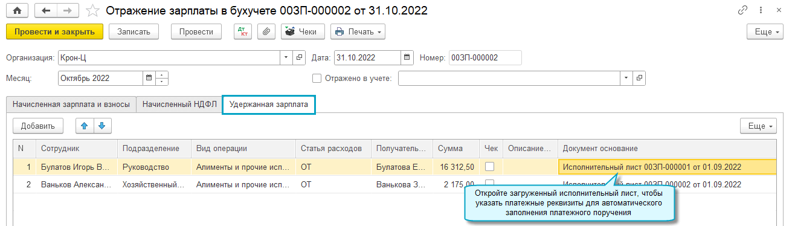Open the 'Начисленный НДФЛ' tab
The width and height of the screenshot is (795, 226).
[x=179, y=104]
